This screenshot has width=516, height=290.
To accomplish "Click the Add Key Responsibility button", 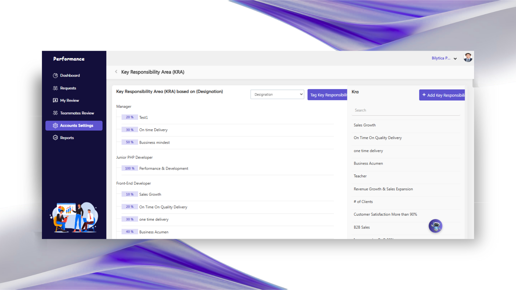I will (x=442, y=95).
